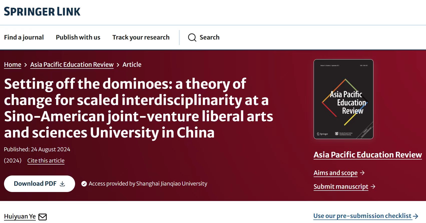This screenshot has height=223, width=426.
Task: Open the Publish with us menu
Action: tap(78, 37)
